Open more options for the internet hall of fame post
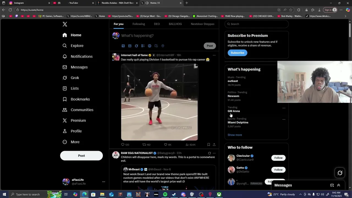This screenshot has width=352, height=198. (x=214, y=55)
